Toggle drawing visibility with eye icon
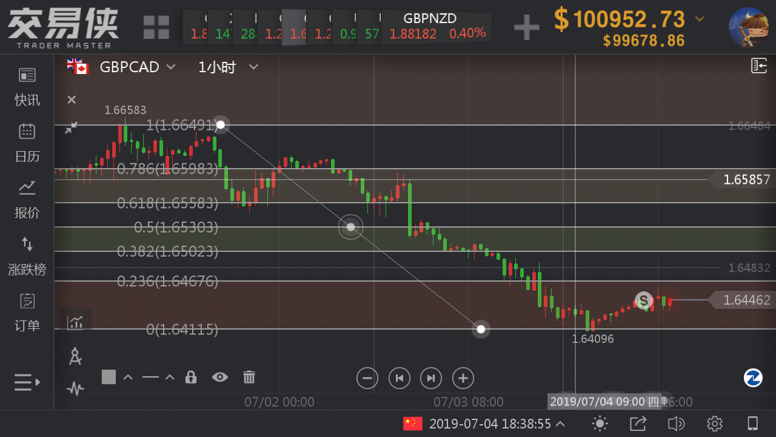 219,377
